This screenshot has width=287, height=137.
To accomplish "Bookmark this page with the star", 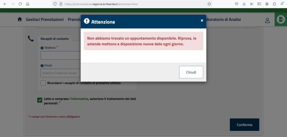I will [209, 4].
